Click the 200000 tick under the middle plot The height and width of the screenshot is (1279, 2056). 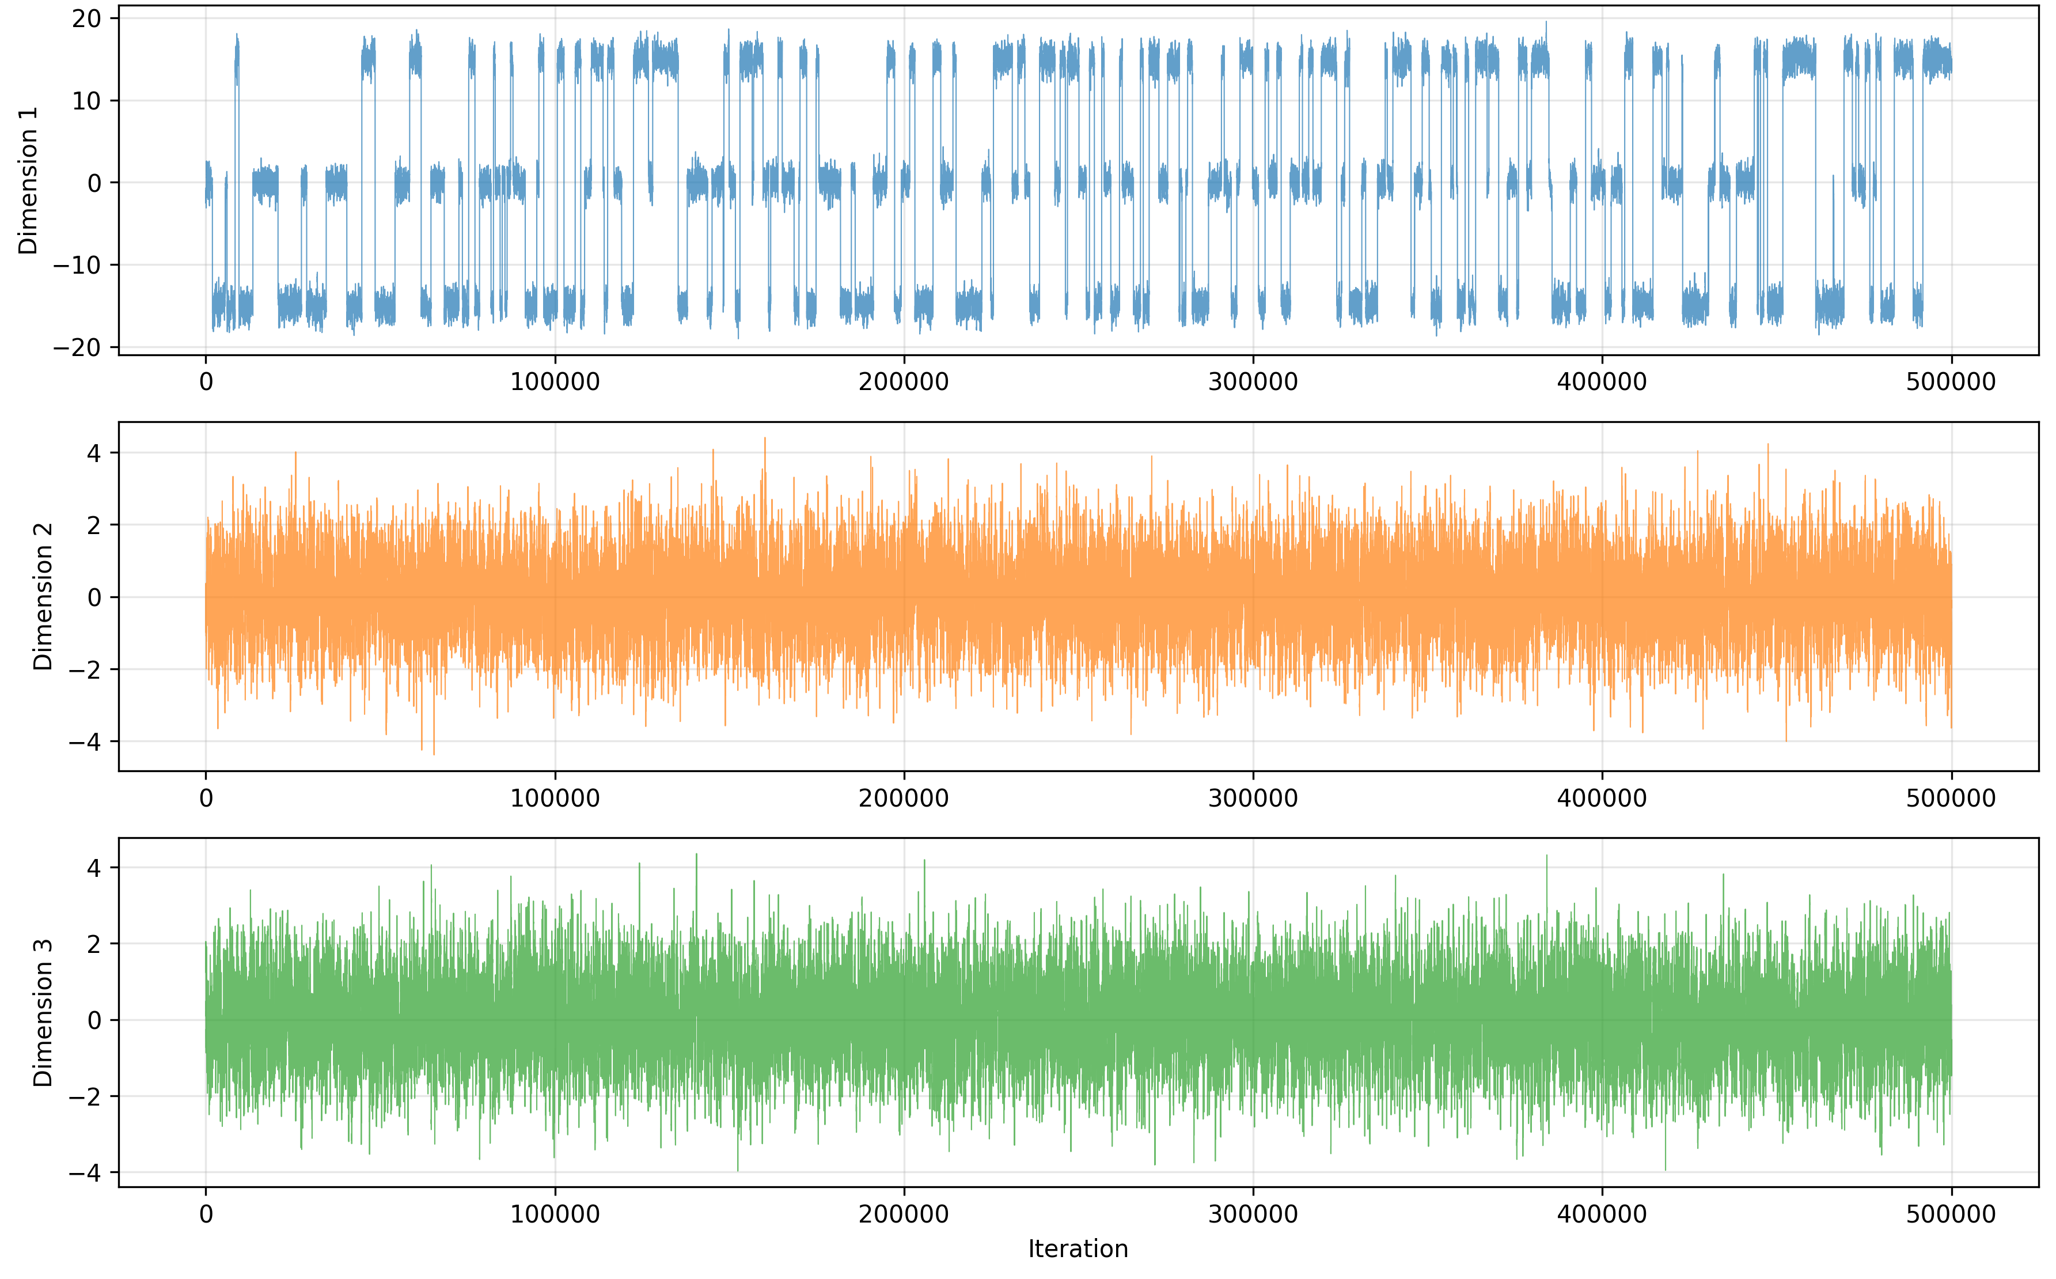pyautogui.click(x=904, y=799)
